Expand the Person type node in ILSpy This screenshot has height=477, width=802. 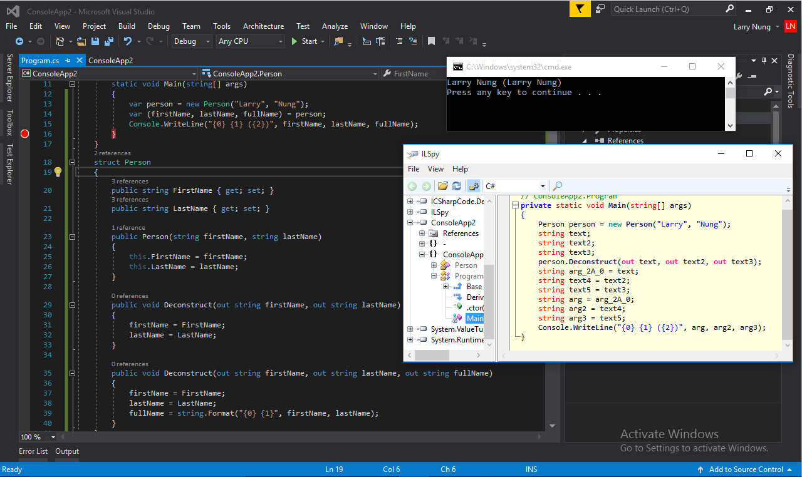[x=434, y=265]
